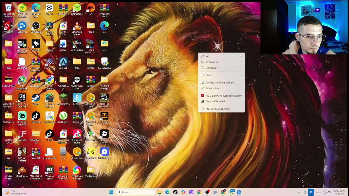This screenshot has height=196, width=349.
Task: Select the balenaEtcher shortcut
Action: (x=77, y=10)
